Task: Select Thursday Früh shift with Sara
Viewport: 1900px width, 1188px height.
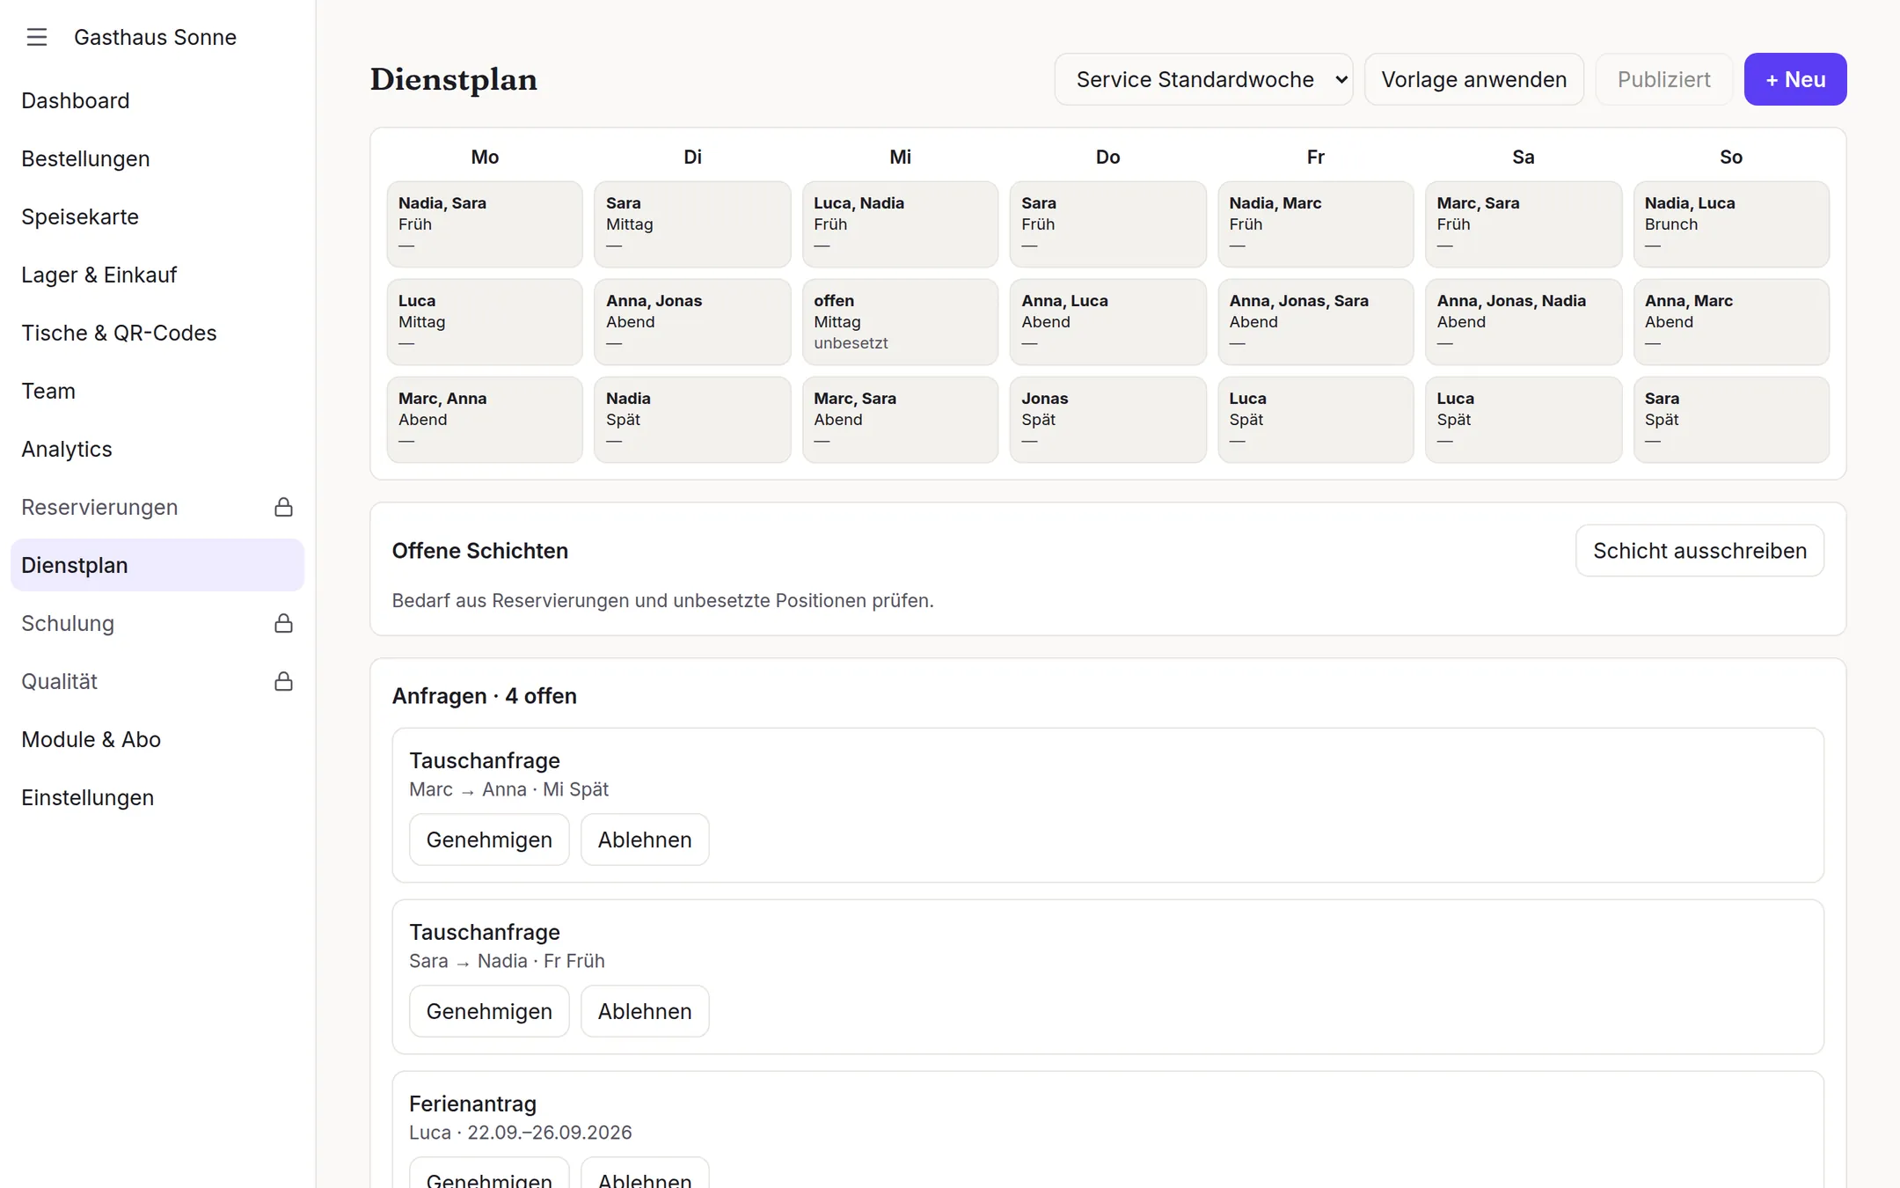Action: [1108, 224]
